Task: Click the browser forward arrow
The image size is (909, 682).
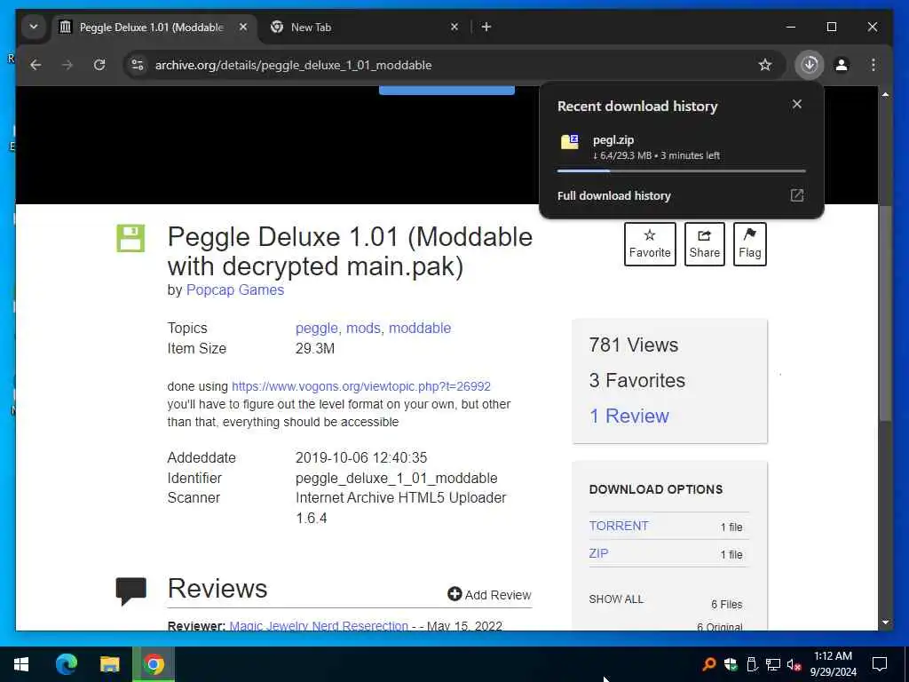Action: pos(67,65)
